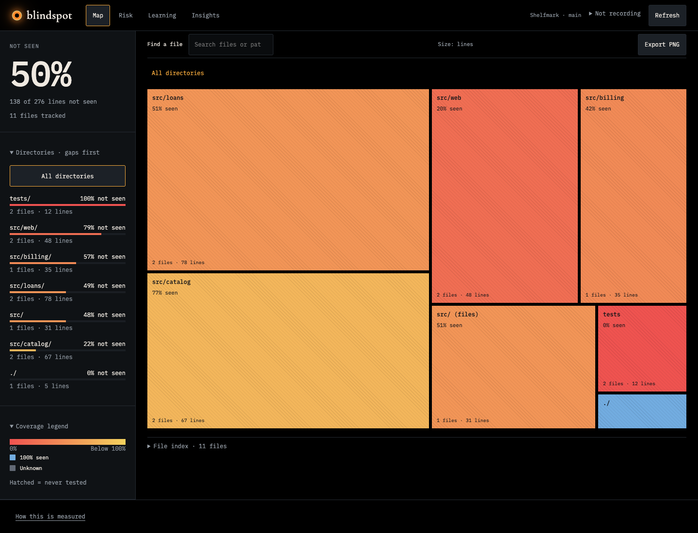Open How this is measured link
This screenshot has height=533, width=698.
point(50,517)
